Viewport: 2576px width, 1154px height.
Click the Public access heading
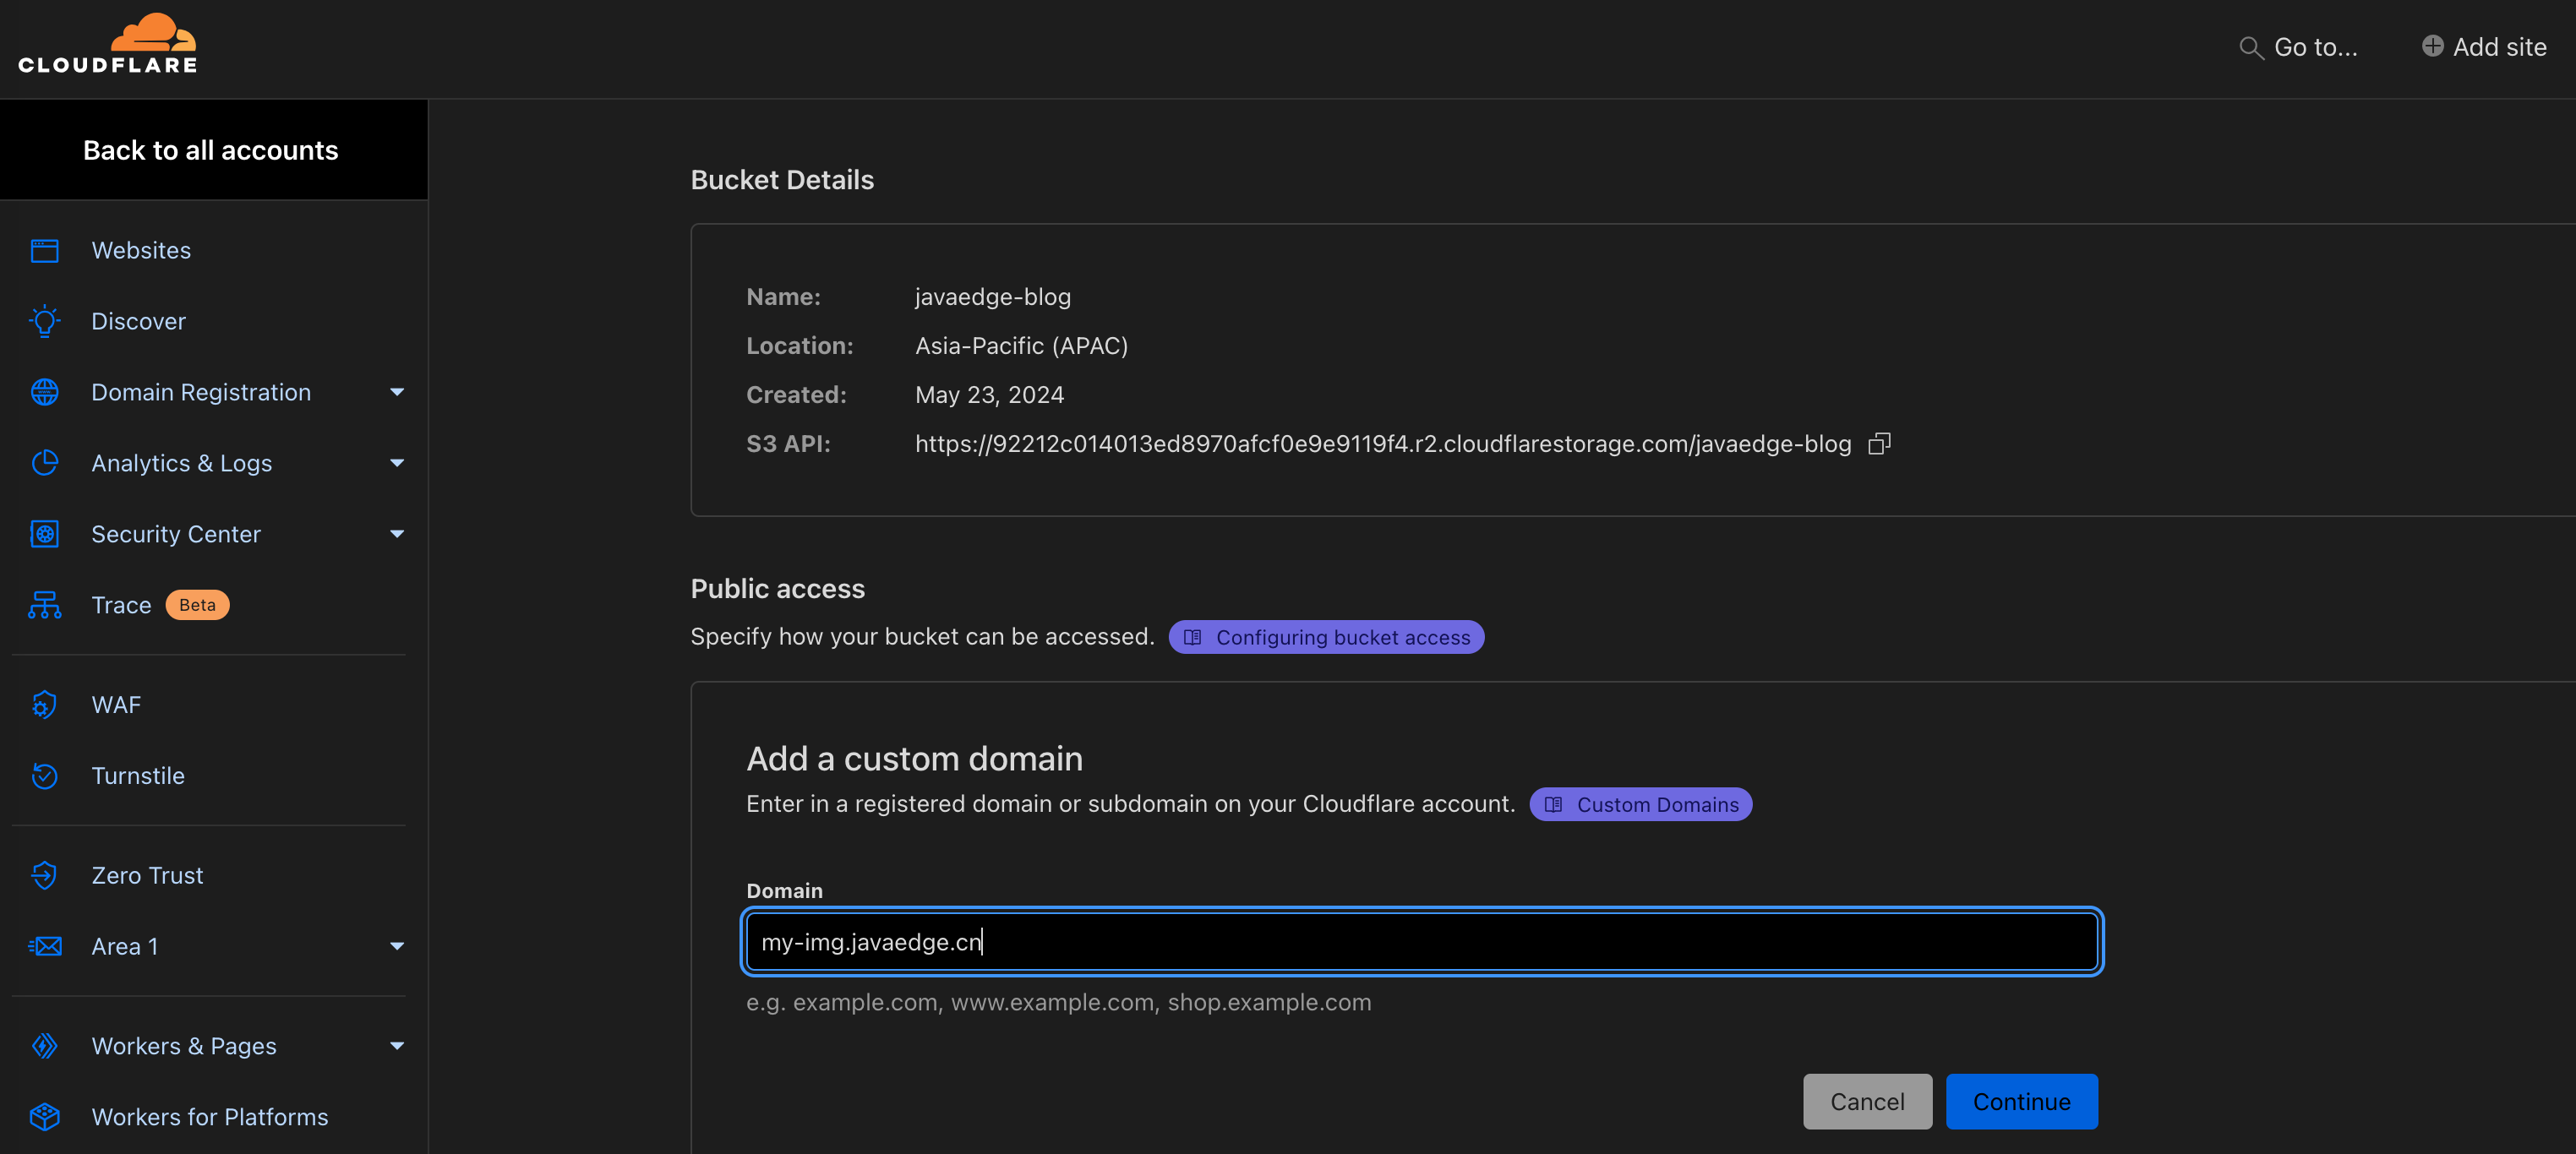pos(777,589)
